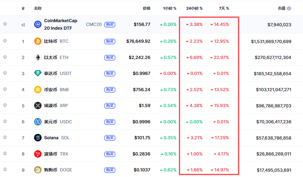This screenshot has width=303, height=177.
Task: Click the market cap info icon
Action: [289, 8]
